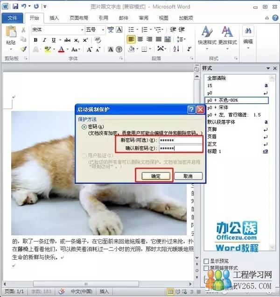Sort text with A-Z icon
280x297 pixels.
176,49
